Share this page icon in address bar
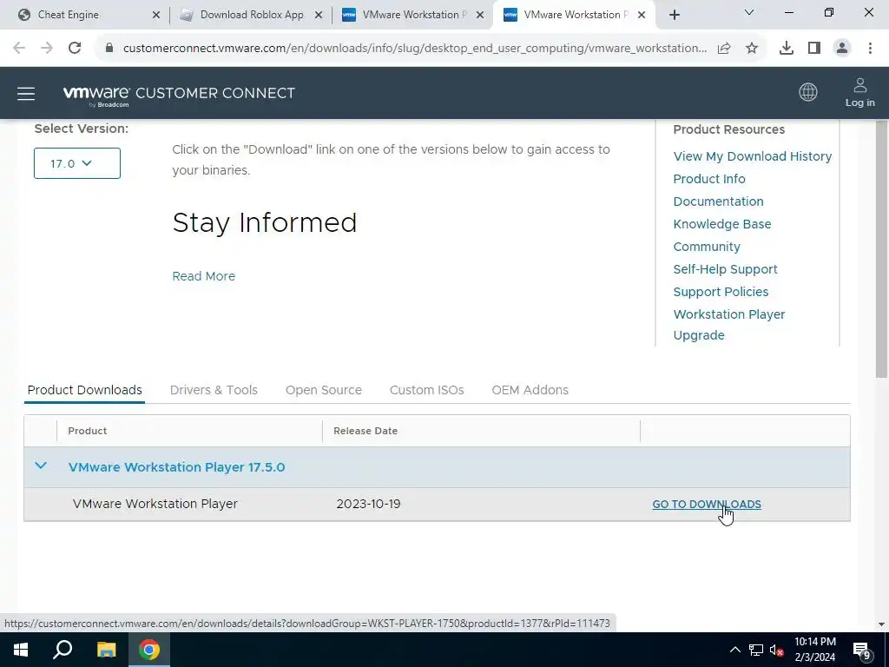The image size is (889, 667). tap(724, 49)
